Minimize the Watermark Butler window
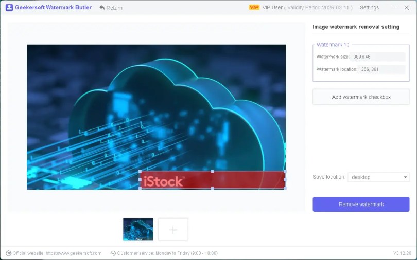The image size is (417, 260). click(395, 8)
